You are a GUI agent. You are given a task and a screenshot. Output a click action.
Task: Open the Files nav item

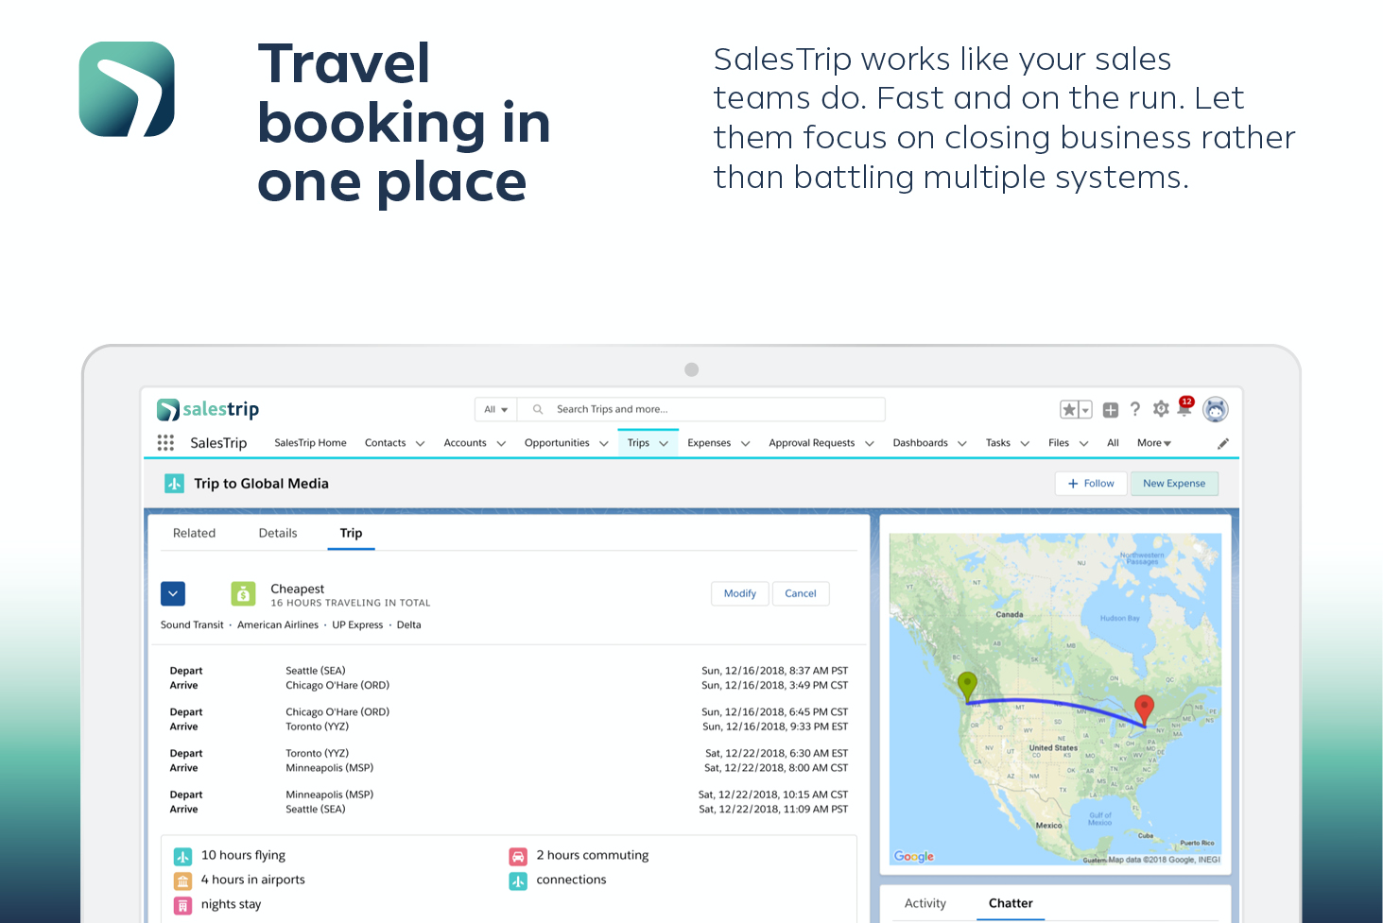tap(1059, 443)
